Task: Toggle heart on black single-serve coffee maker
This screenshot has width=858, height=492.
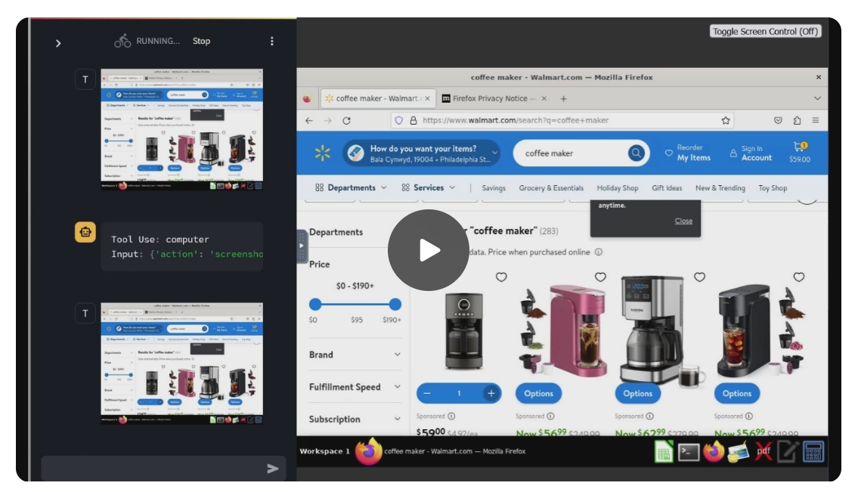Action: pyautogui.click(x=798, y=277)
